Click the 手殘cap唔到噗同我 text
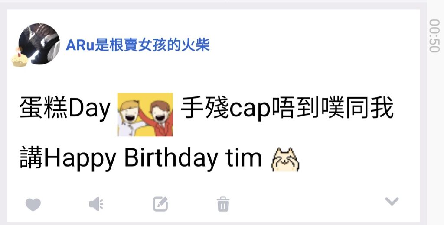Image resolution: width=444 pixels, height=225 pixels. coord(287,108)
